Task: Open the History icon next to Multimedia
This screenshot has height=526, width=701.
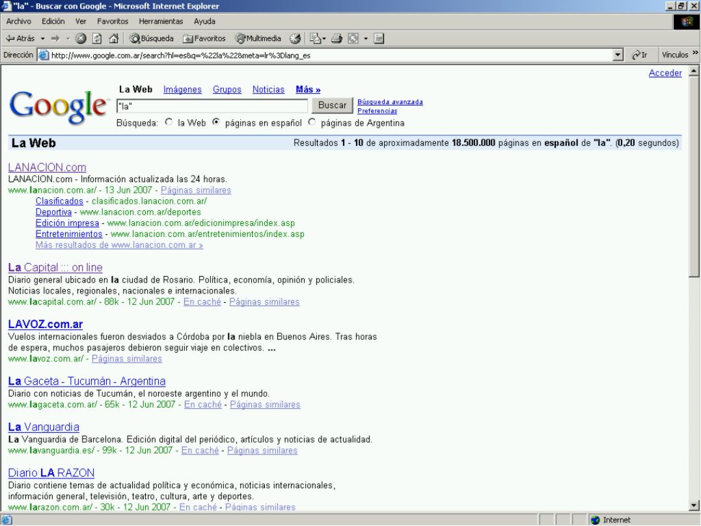Action: click(295, 38)
